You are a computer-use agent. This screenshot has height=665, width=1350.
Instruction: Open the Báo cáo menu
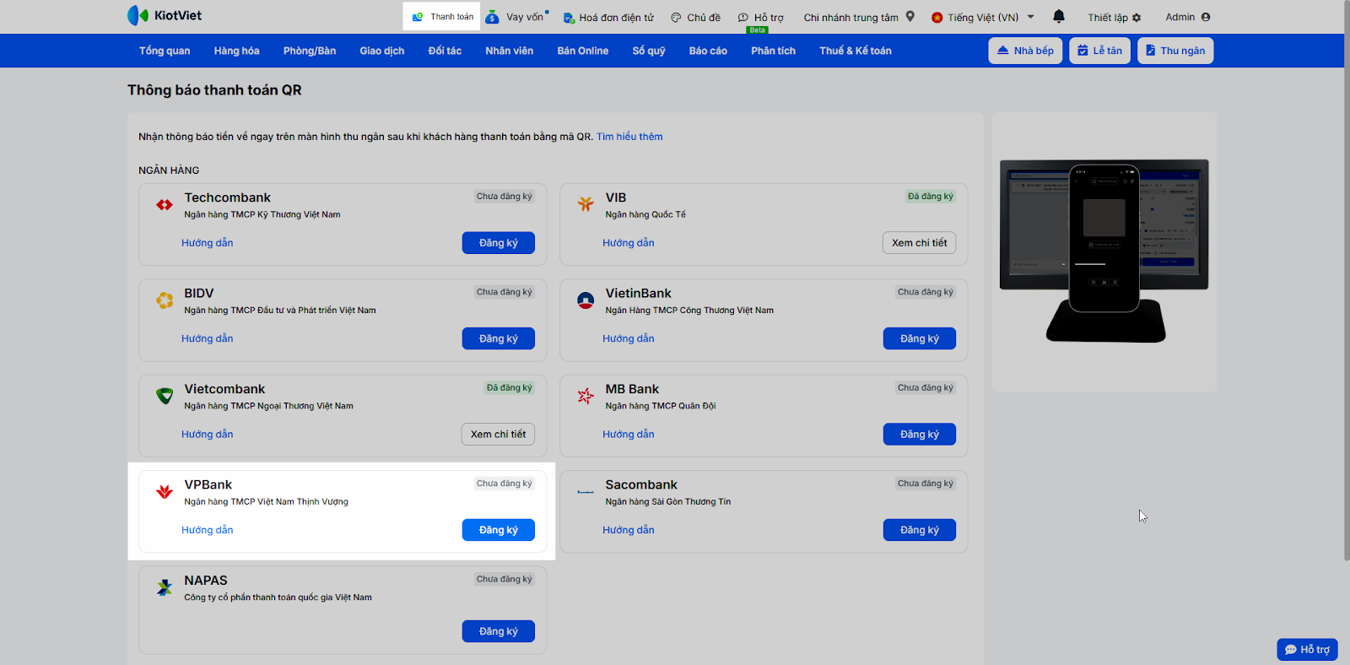point(708,51)
